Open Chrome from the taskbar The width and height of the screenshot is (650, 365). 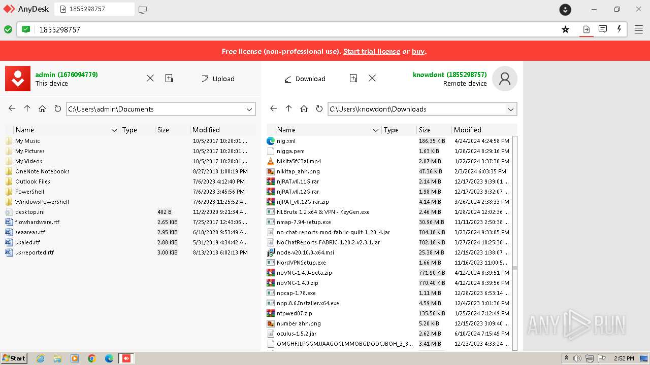(x=92, y=358)
